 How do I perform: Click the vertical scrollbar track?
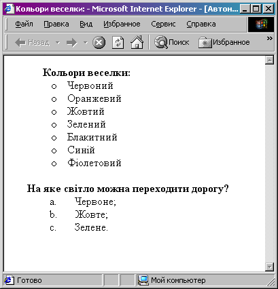pos(269,163)
